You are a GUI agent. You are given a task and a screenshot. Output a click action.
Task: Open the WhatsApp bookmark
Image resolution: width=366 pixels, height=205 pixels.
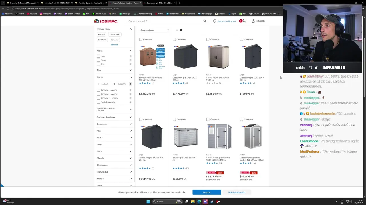pos(125,14)
